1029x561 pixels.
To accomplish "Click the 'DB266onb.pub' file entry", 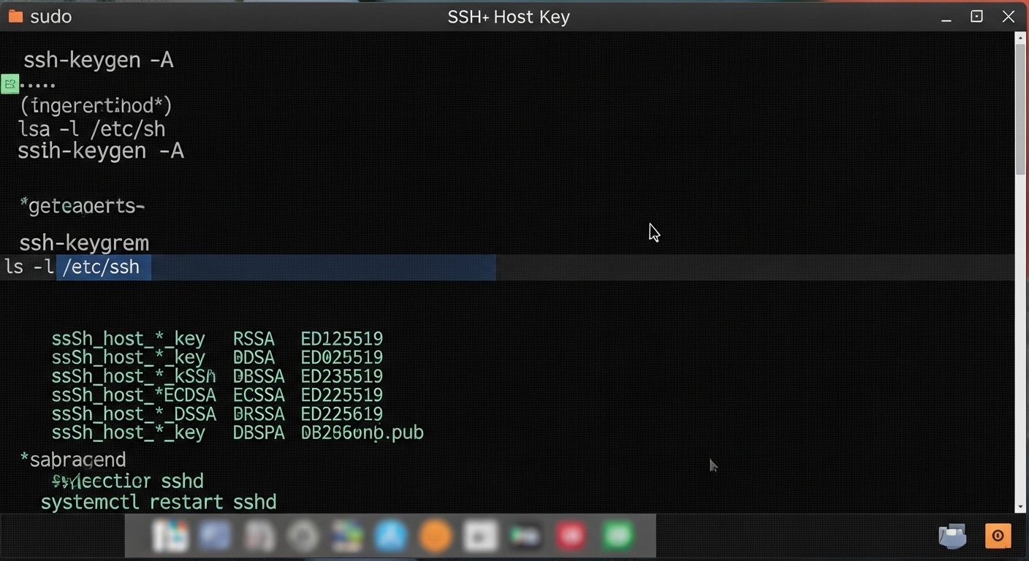I will (362, 432).
